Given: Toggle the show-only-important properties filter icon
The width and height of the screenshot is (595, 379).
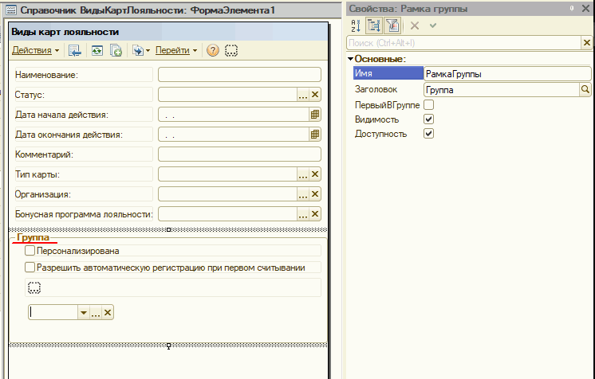Looking at the screenshot, I should tap(392, 25).
